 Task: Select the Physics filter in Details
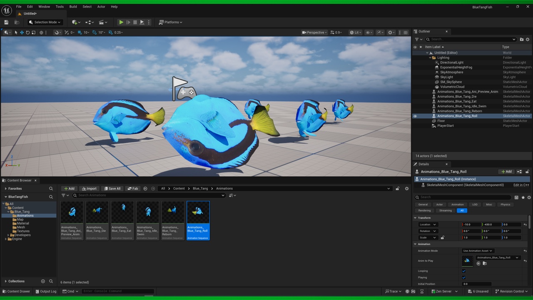506,205
